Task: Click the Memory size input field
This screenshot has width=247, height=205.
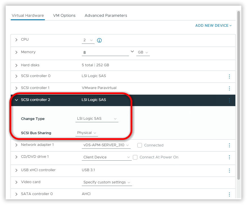Action: 105,53
